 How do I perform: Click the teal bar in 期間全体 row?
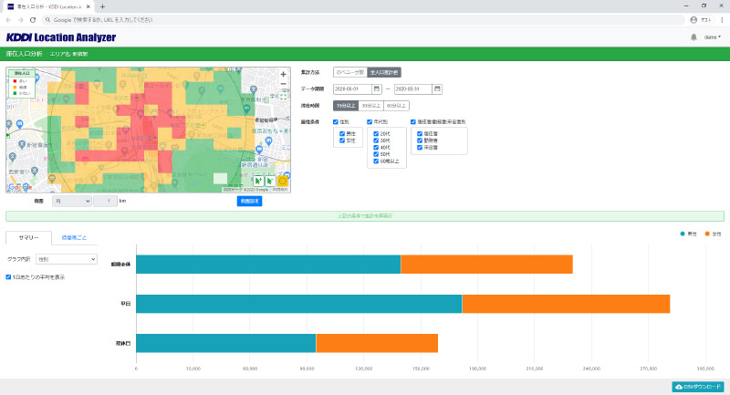tap(268, 265)
